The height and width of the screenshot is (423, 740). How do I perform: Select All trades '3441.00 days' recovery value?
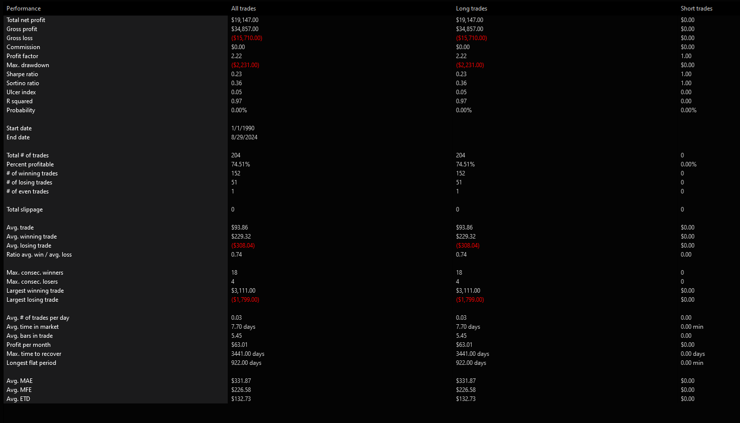click(248, 354)
